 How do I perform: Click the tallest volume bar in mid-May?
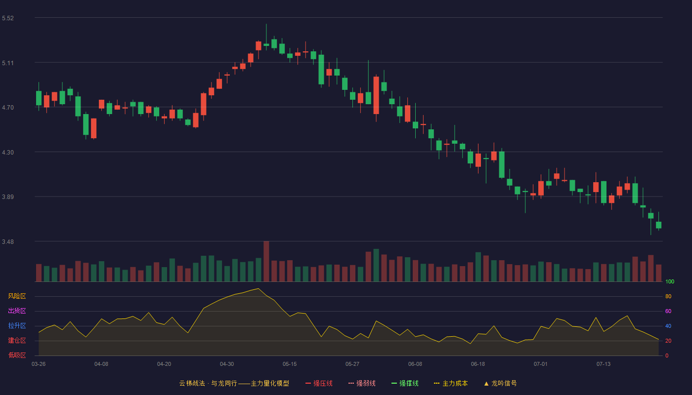[x=266, y=261]
